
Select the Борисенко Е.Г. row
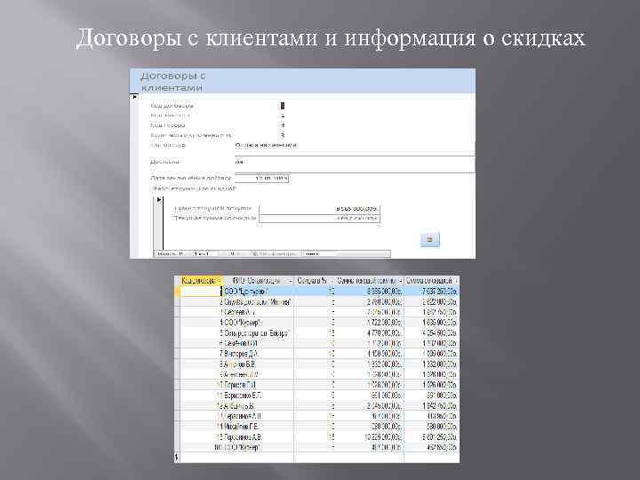pos(316,395)
